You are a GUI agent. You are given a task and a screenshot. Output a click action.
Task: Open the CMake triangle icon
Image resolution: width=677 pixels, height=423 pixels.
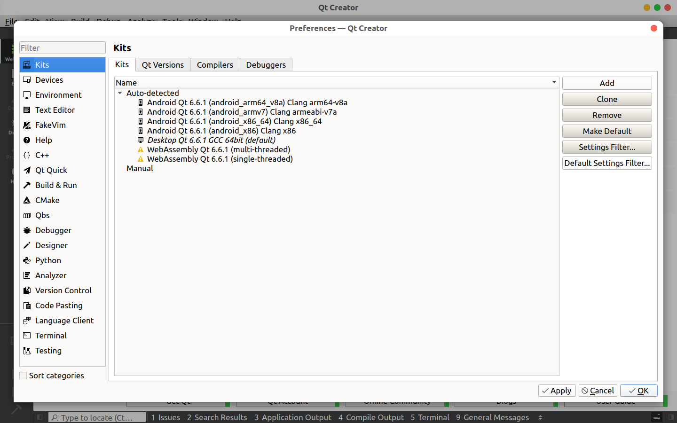[27, 200]
